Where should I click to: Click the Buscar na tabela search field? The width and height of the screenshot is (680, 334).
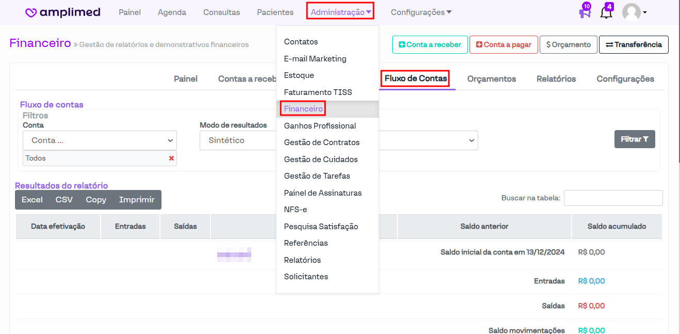pyautogui.click(x=613, y=198)
